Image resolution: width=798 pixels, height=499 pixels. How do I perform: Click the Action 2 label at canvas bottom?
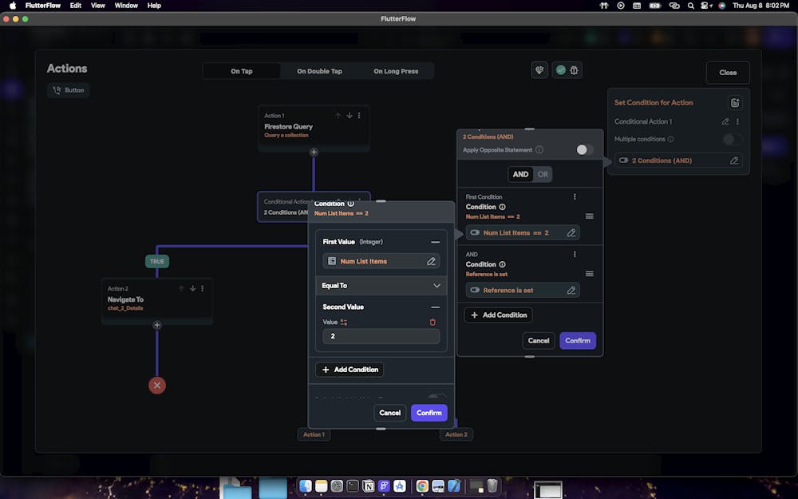pyautogui.click(x=456, y=435)
